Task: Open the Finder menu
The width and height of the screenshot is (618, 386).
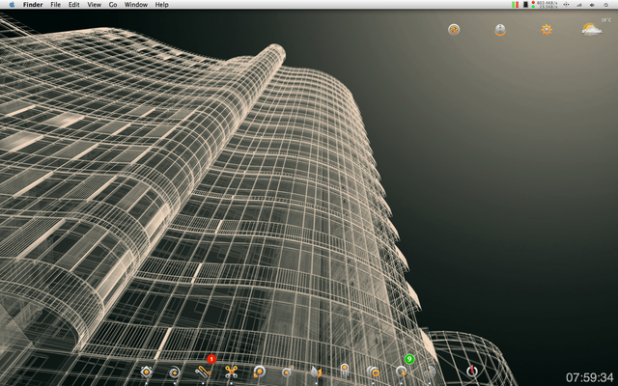Action: pyautogui.click(x=33, y=5)
